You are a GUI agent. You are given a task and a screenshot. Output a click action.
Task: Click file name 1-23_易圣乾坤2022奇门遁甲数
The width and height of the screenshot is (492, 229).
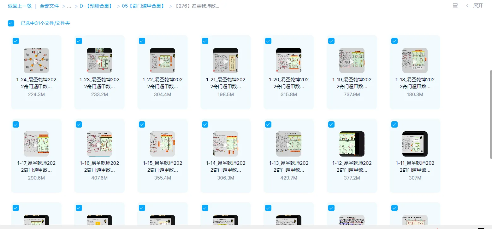(x=99, y=83)
